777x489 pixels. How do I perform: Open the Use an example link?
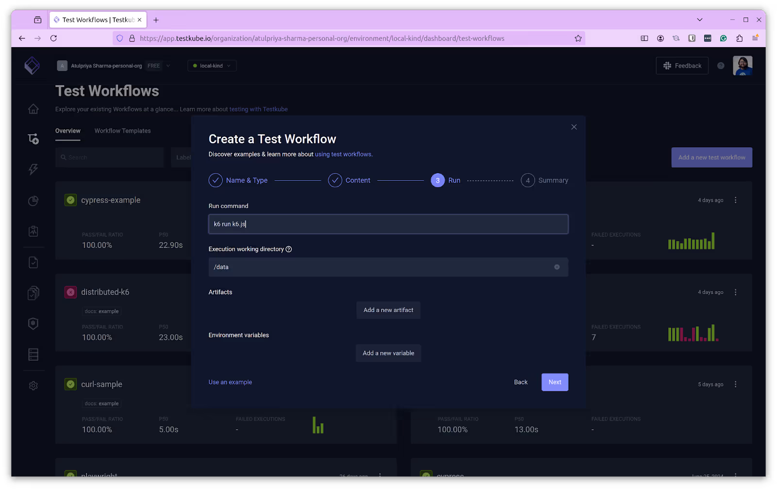(x=230, y=382)
